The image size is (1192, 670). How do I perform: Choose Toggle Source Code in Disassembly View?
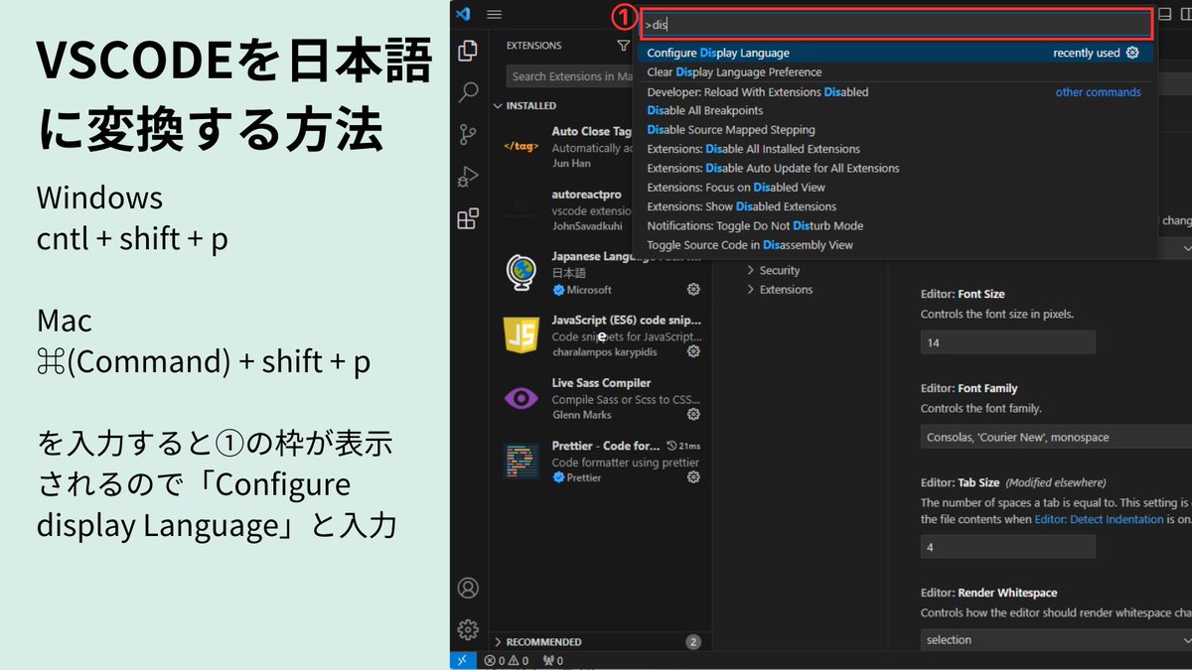click(x=896, y=245)
